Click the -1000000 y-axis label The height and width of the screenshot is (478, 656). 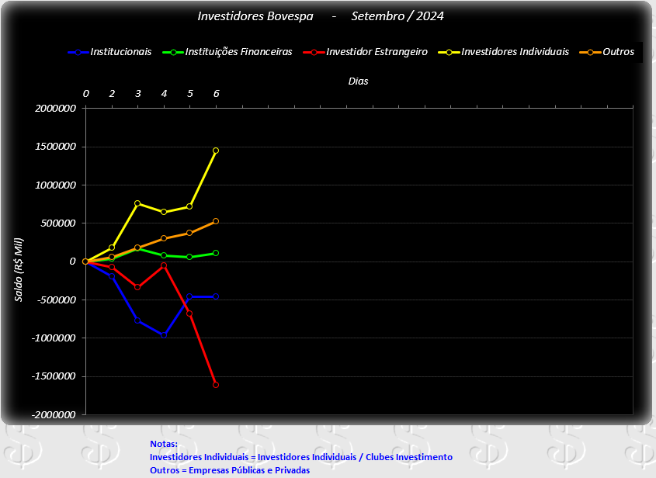tap(54, 338)
